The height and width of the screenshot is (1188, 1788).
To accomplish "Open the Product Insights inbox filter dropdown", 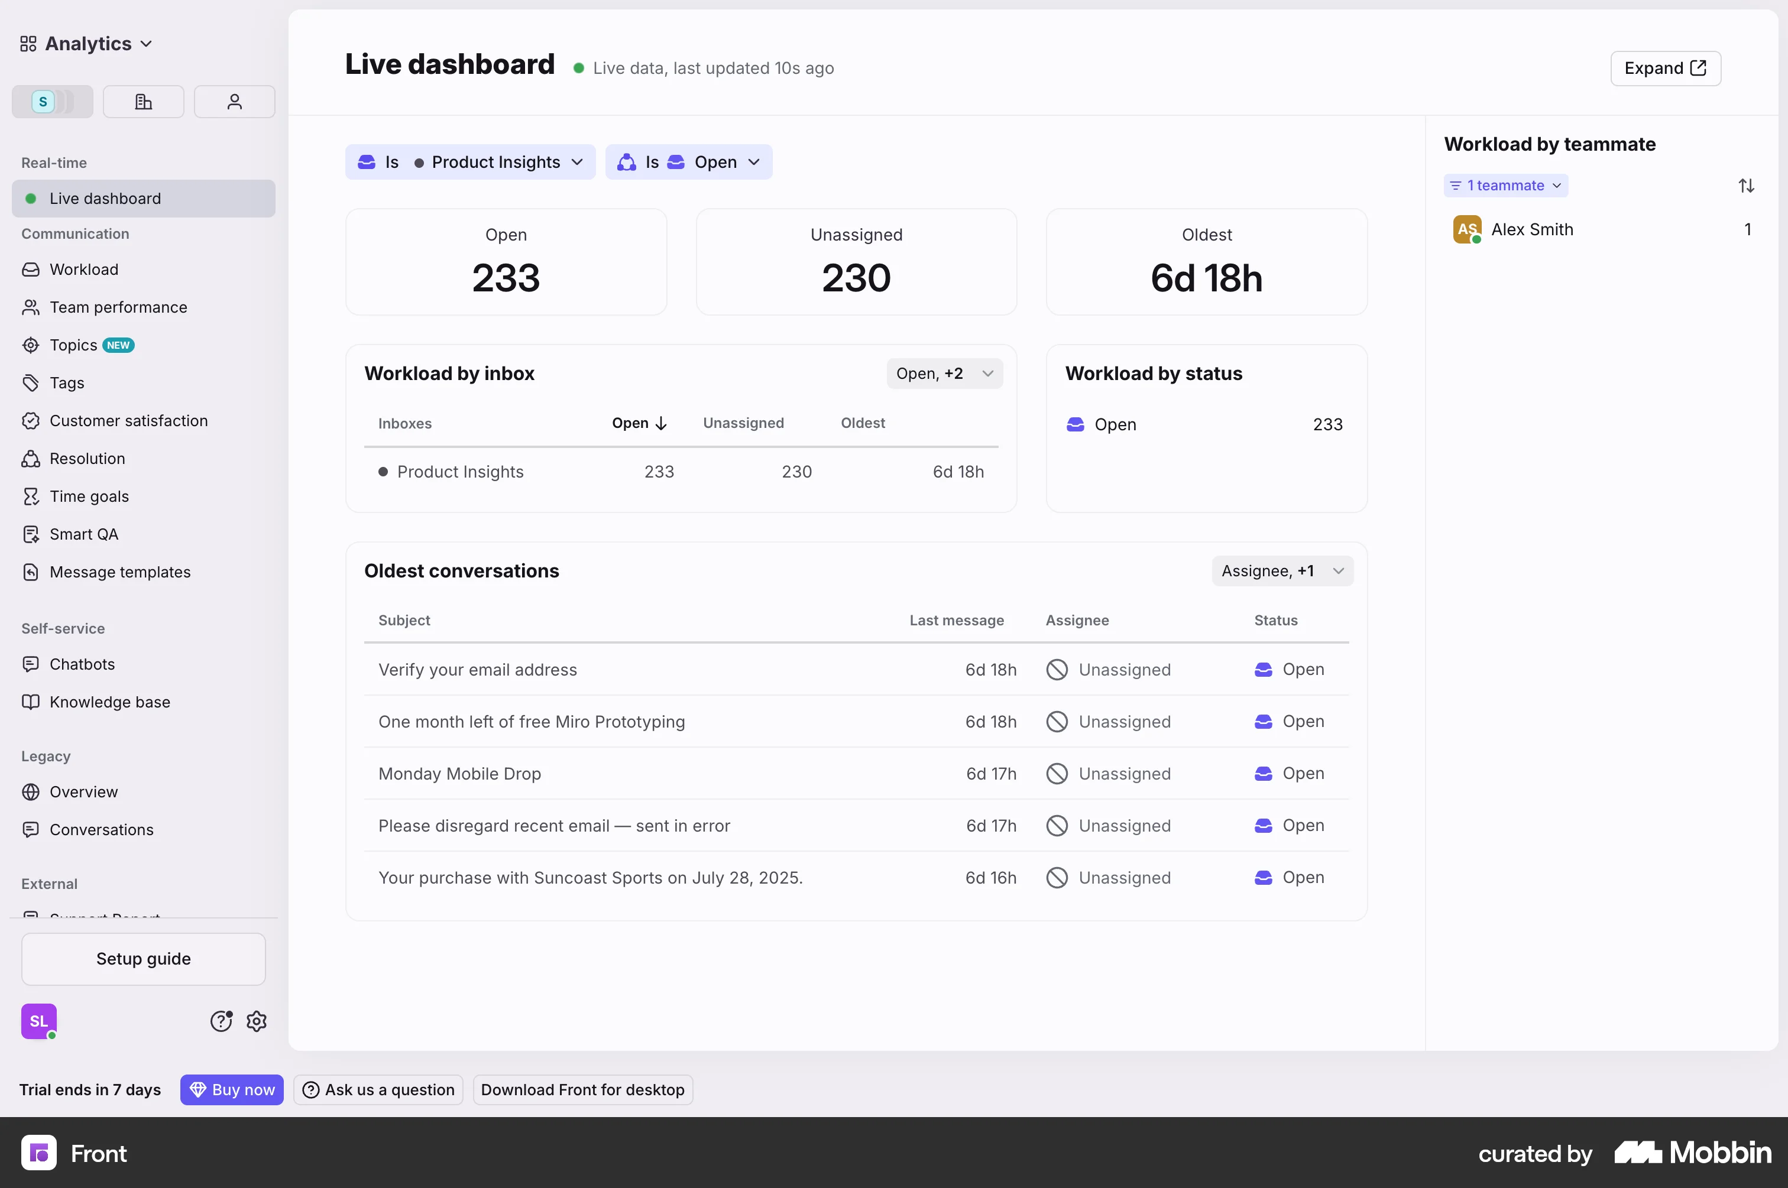I will click(470, 162).
